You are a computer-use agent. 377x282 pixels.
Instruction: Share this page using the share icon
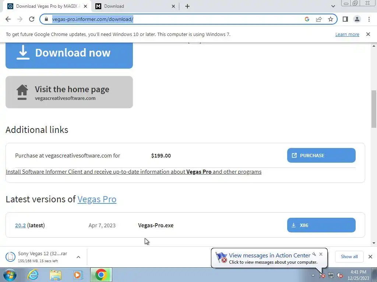pos(319,19)
